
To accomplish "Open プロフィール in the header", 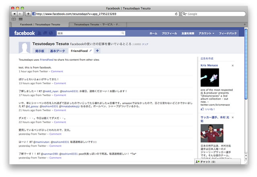I will click(x=169, y=33).
